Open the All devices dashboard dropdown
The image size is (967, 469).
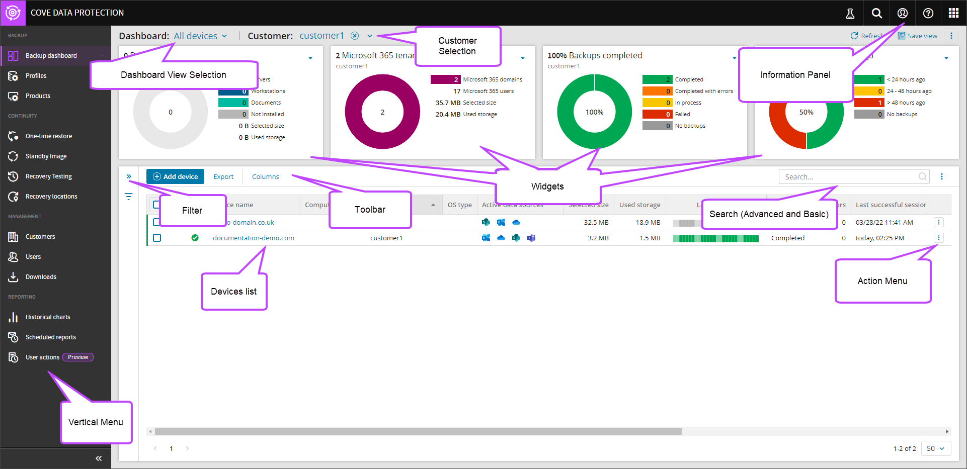[x=200, y=36]
